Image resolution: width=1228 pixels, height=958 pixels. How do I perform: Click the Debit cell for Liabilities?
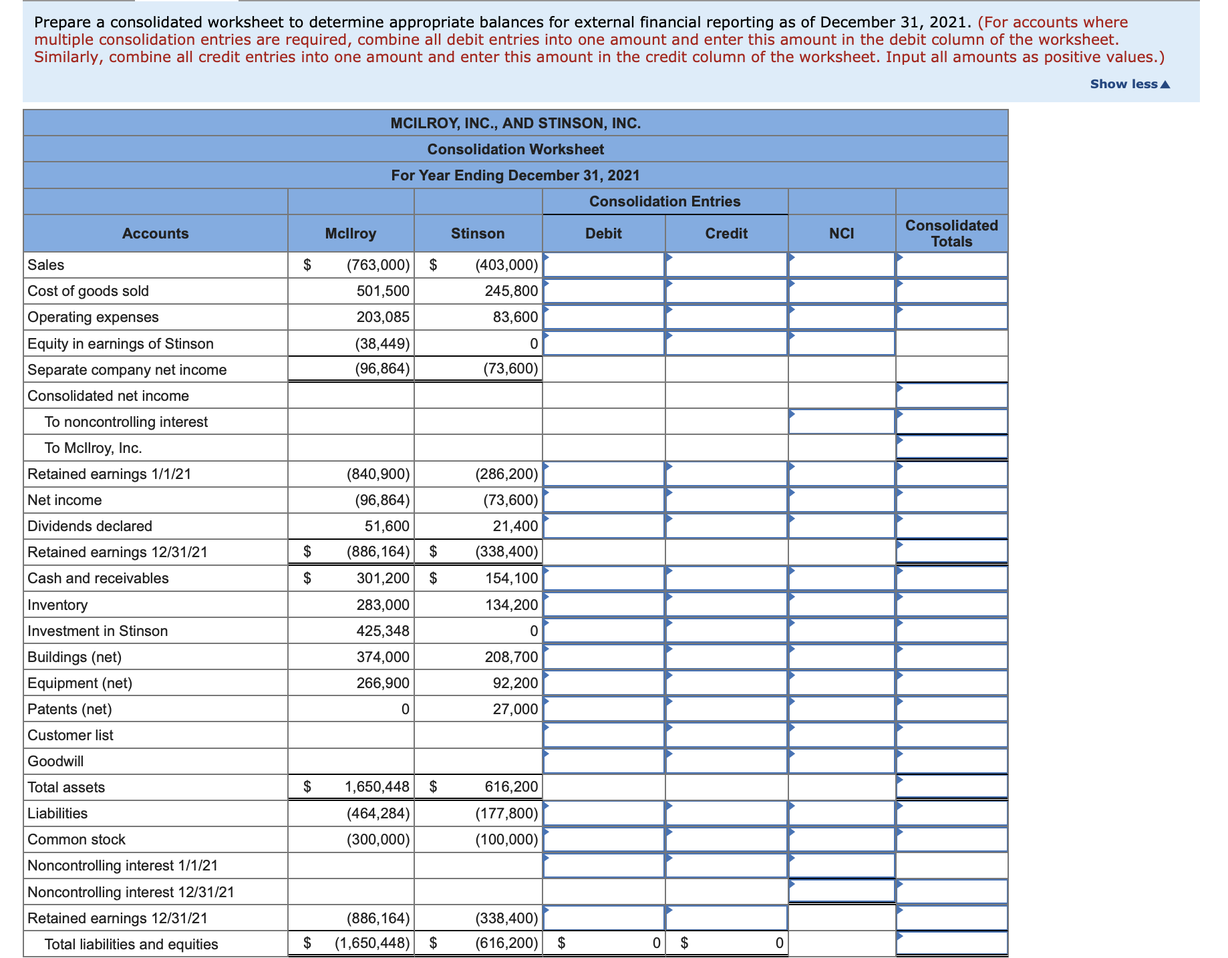coord(603,813)
